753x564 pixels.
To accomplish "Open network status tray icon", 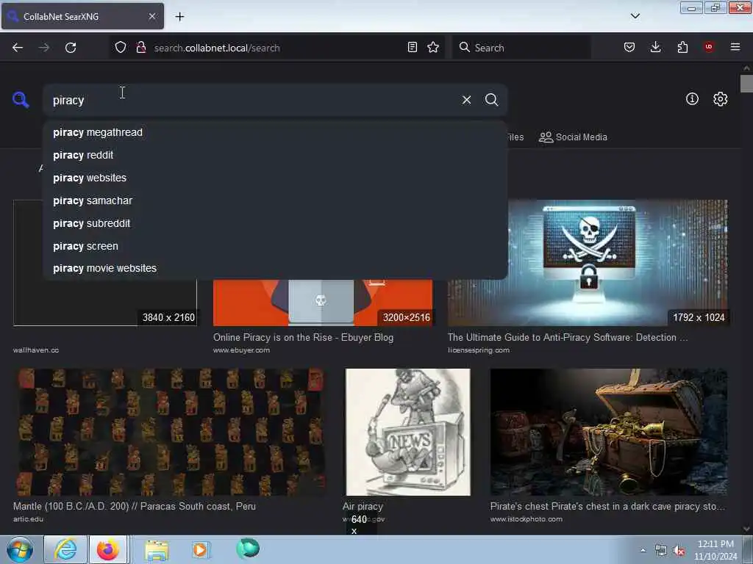I will pos(661,551).
